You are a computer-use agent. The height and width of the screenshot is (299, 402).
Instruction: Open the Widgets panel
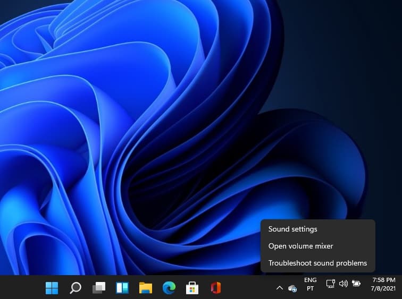[x=122, y=288]
